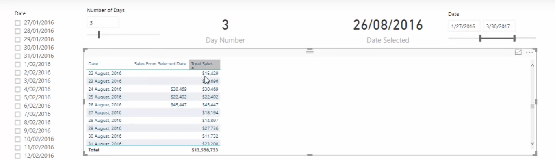Image resolution: width=555 pixels, height=160 pixels.
Task: Click scroll down arrow in table
Action: [x=533, y=143]
